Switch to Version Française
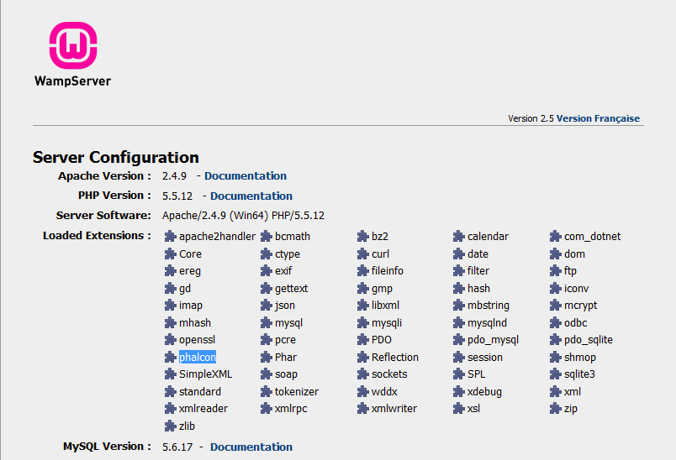676x460 pixels. tap(598, 119)
